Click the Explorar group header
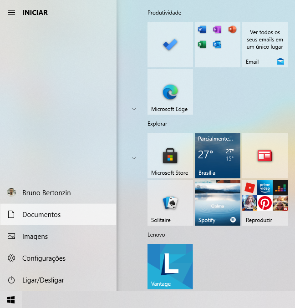Screen dimensions: 295x308 157,124
